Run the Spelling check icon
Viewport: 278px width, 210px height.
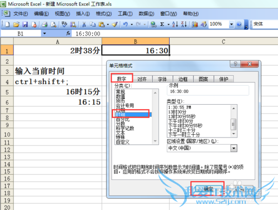(64, 25)
